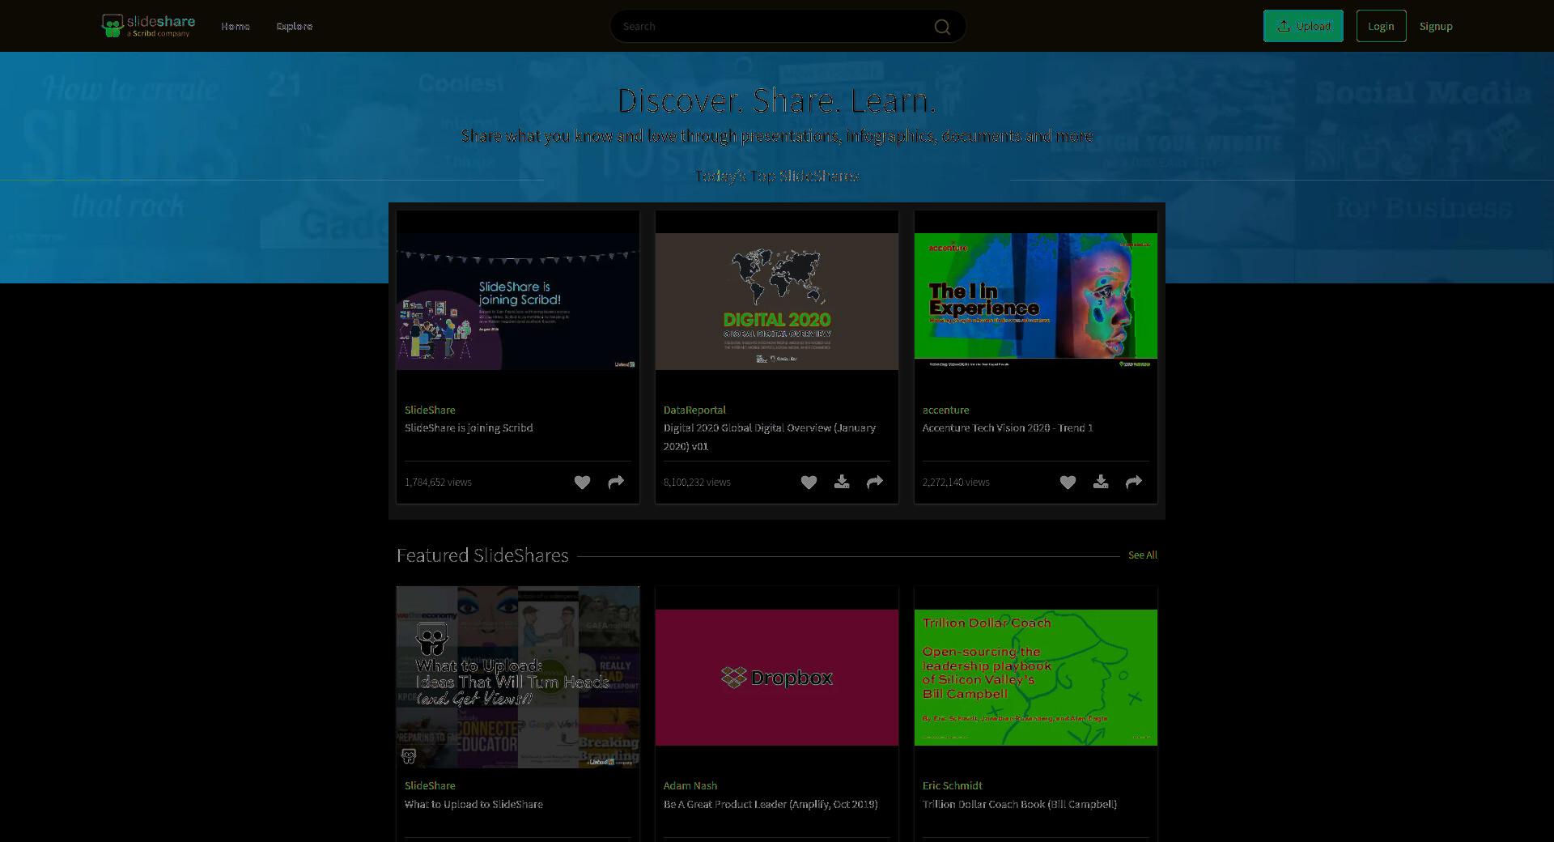Click the Upload button
This screenshot has height=842, width=1554.
click(1303, 26)
